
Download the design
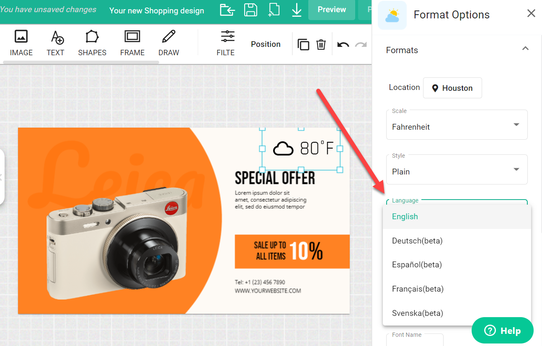tap(297, 10)
